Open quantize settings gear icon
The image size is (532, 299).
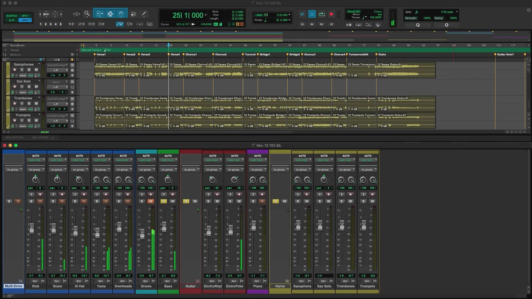click(x=446, y=25)
